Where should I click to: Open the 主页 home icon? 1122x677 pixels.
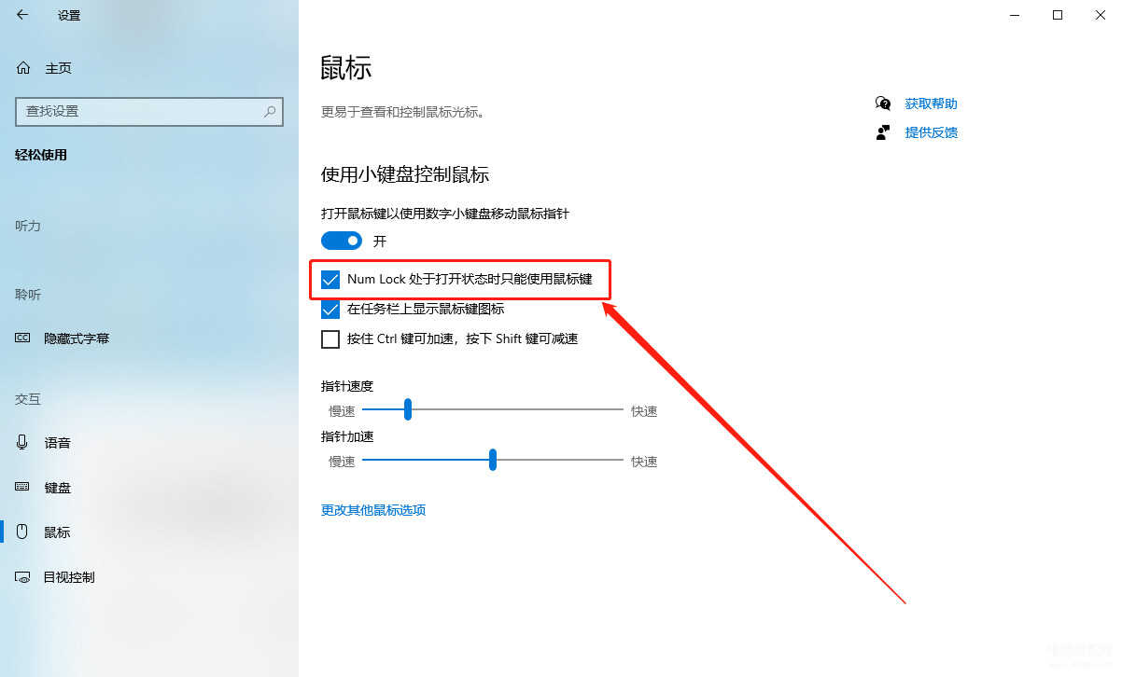(x=23, y=68)
